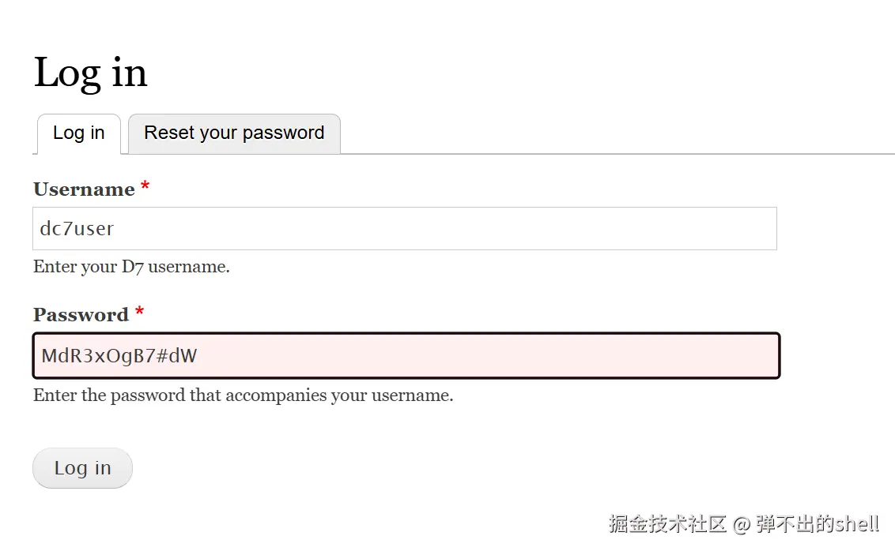
Task: Click inside the Username input field
Action: click(395, 228)
